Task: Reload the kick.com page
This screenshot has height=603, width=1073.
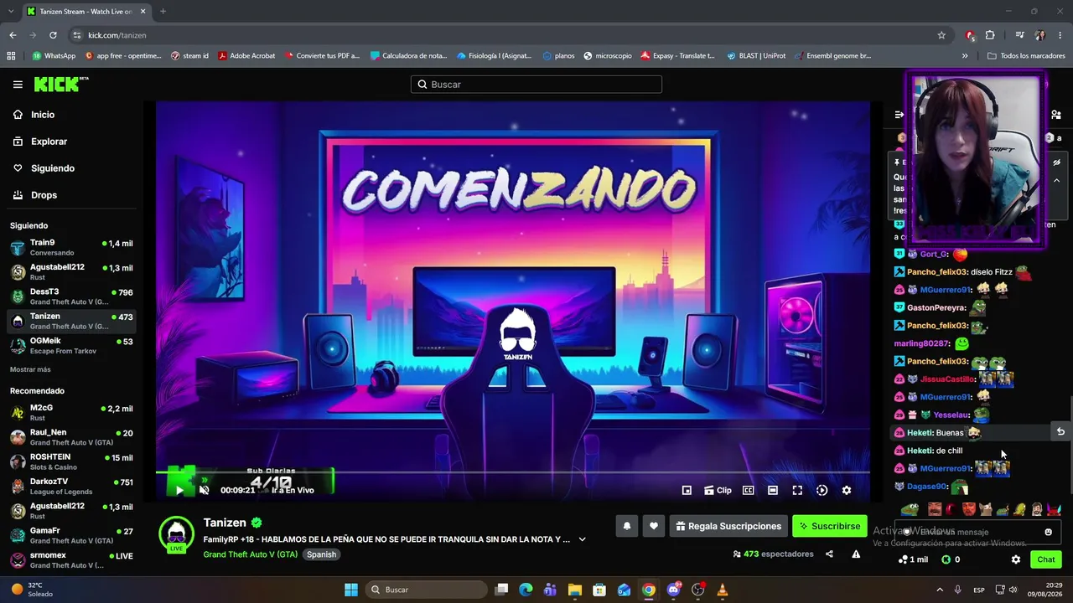Action: tap(53, 35)
